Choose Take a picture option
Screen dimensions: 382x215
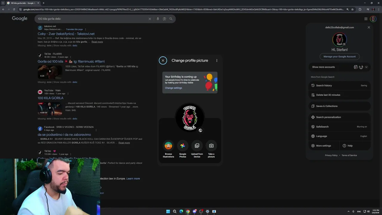(x=211, y=149)
